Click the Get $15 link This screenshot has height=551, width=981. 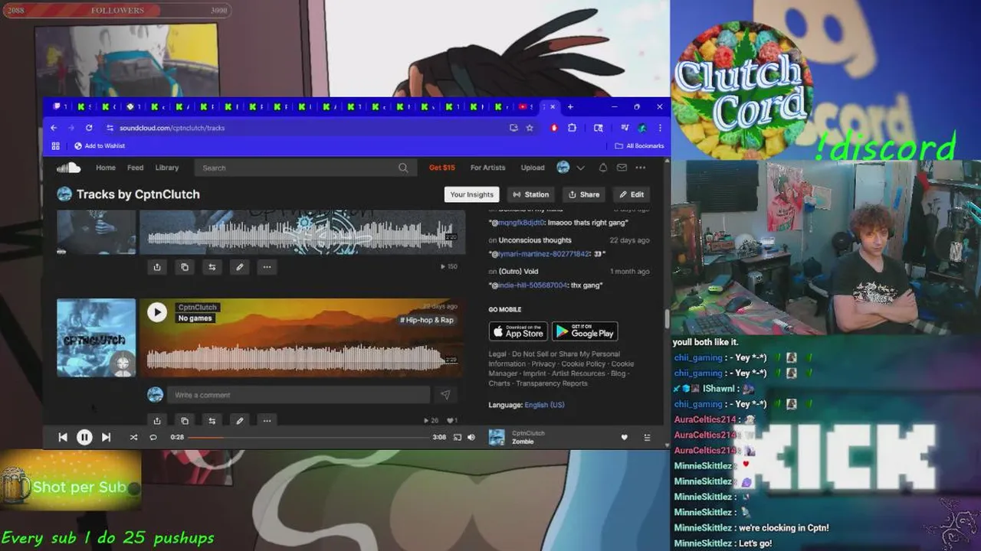click(x=442, y=168)
